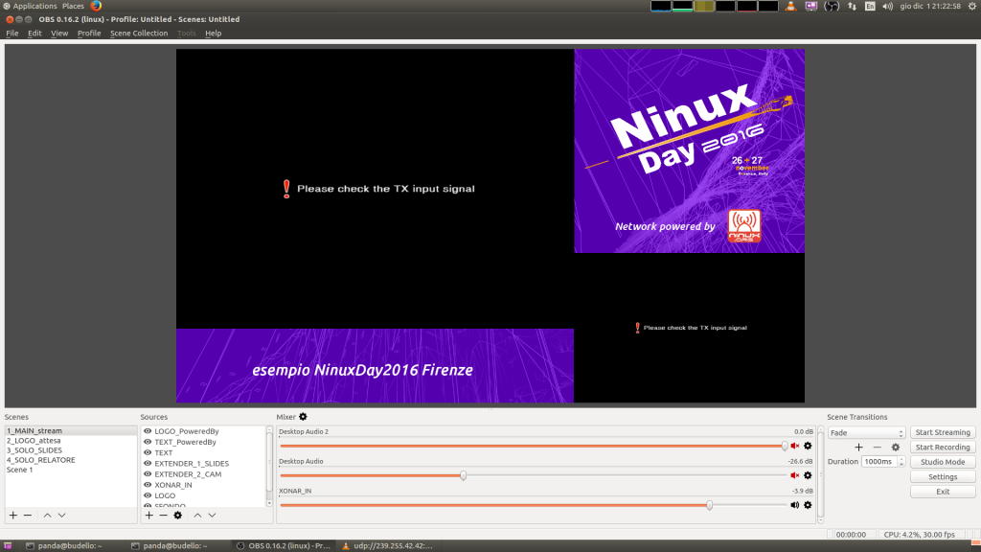Unmute Desktop Audio 2 channel
The image size is (981, 552).
pyautogui.click(x=794, y=446)
